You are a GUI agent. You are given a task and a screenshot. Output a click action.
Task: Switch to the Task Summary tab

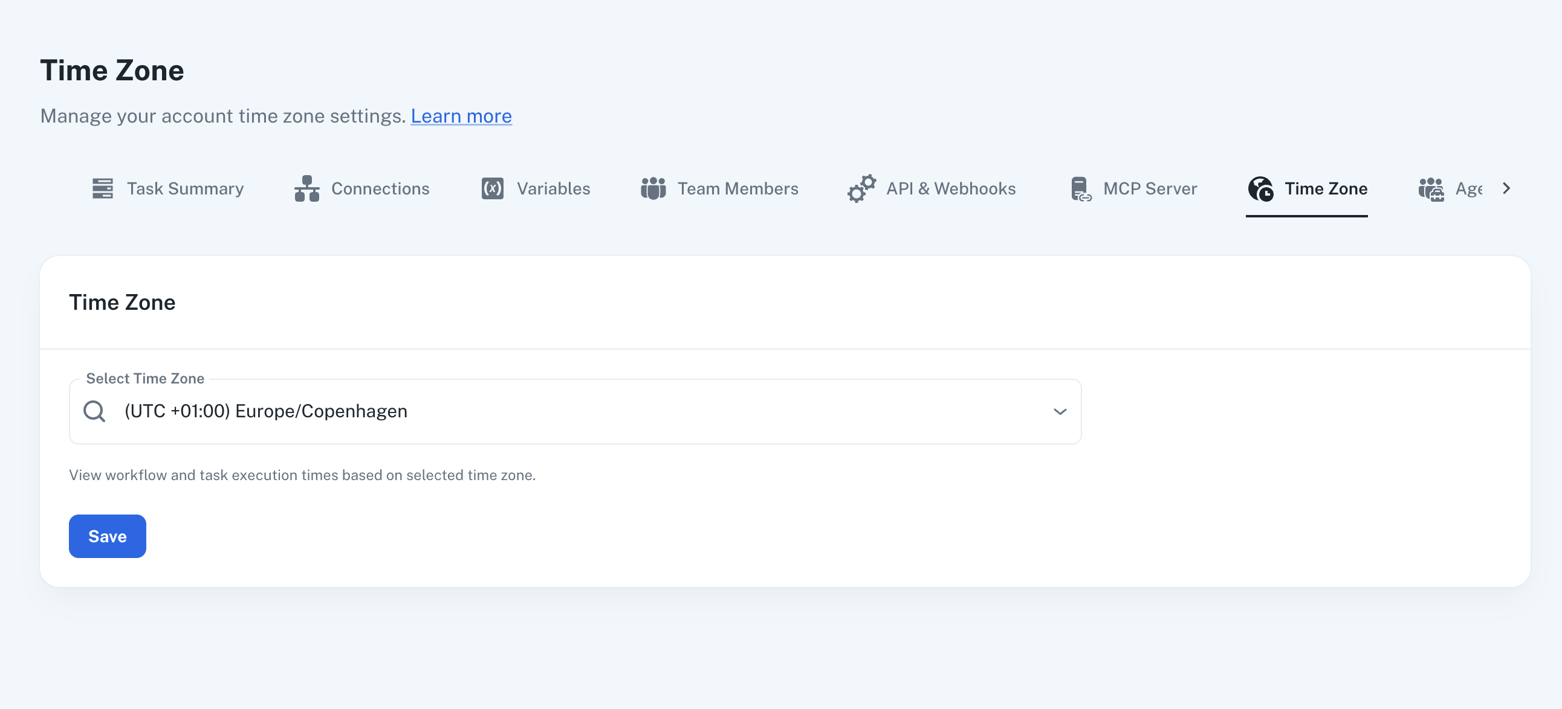[x=185, y=188]
